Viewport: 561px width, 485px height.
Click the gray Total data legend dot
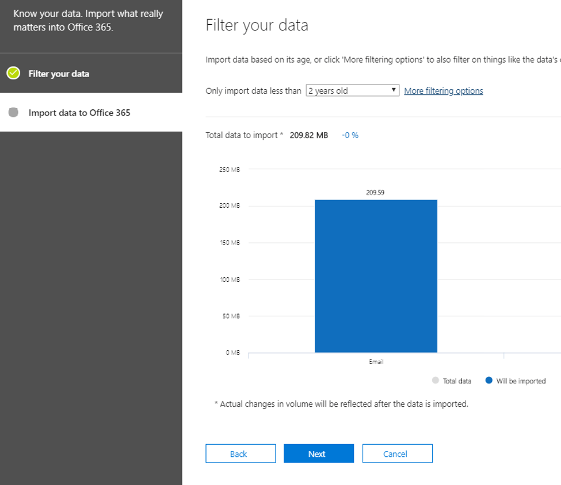435,381
